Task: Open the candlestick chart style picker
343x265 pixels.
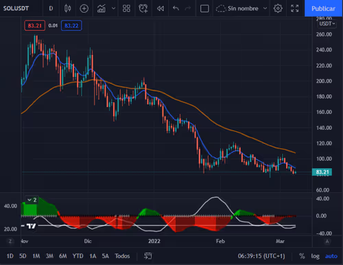Action: [67, 8]
